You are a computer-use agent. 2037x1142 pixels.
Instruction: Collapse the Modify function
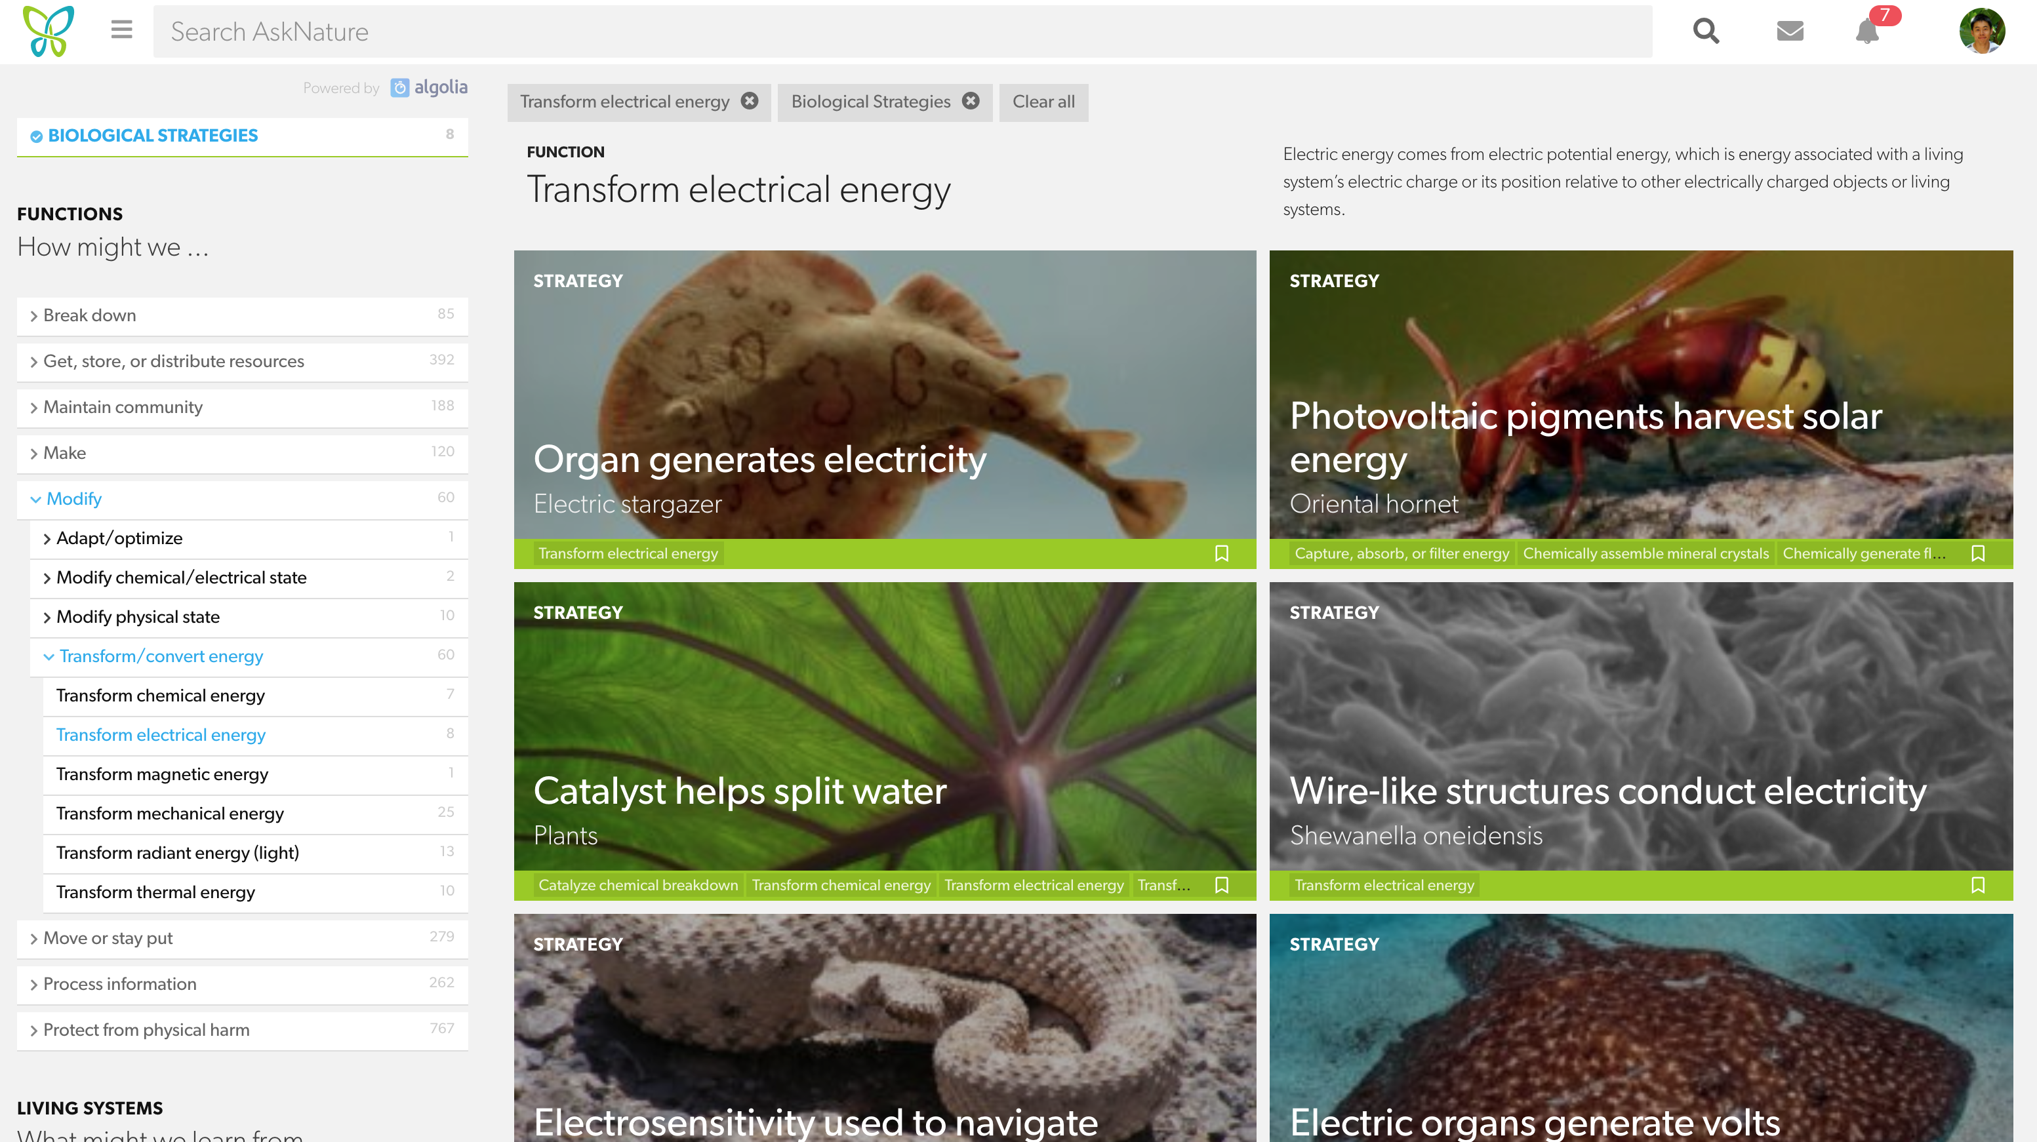click(x=242, y=499)
